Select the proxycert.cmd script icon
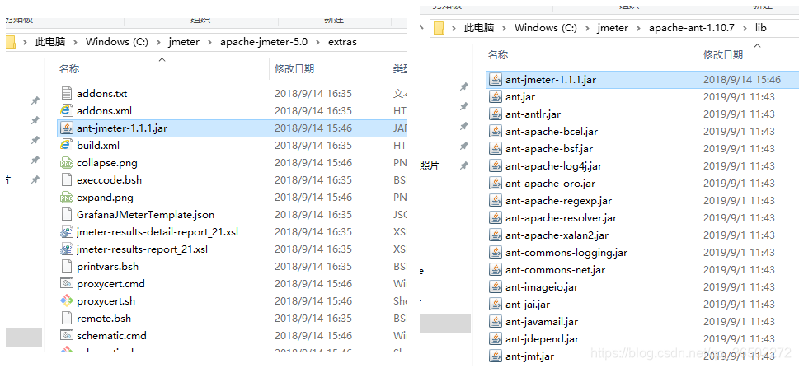The image size is (799, 368). (66, 284)
